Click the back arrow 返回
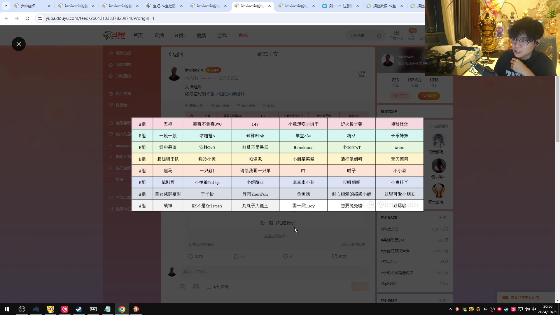The width and height of the screenshot is (560, 315). pos(176,54)
